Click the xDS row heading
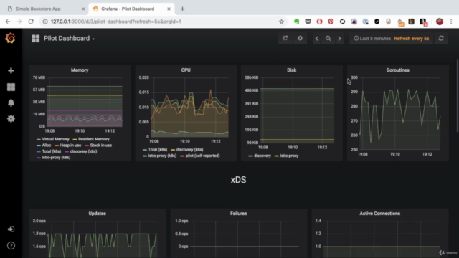This screenshot has width=459, height=258. pos(238,180)
